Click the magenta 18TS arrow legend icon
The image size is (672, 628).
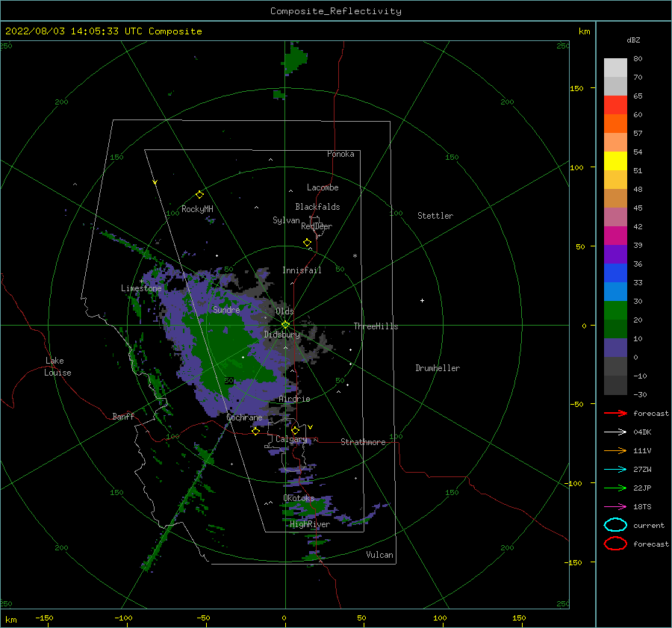[x=615, y=507]
